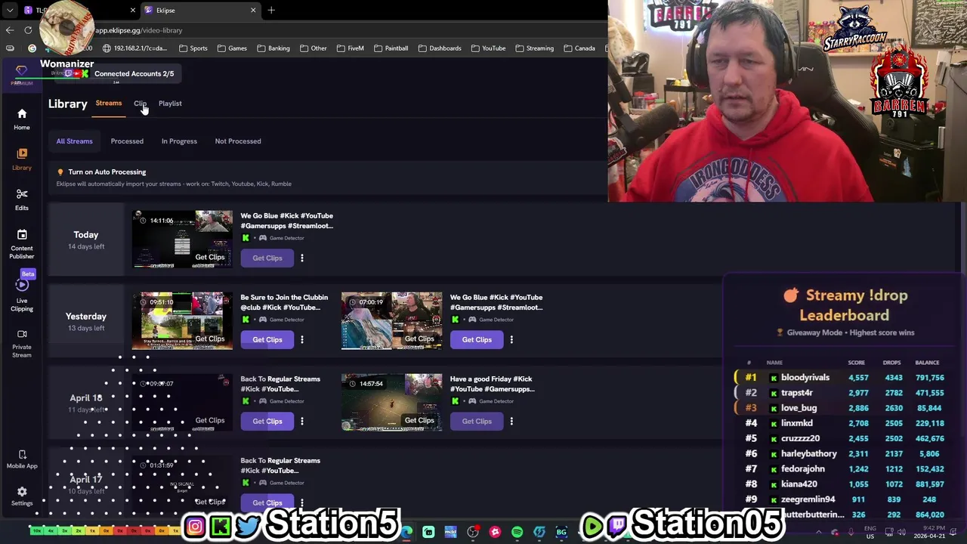The image size is (967, 544).
Task: Open the 192.168.2.1 bookmark
Action: pos(134,48)
